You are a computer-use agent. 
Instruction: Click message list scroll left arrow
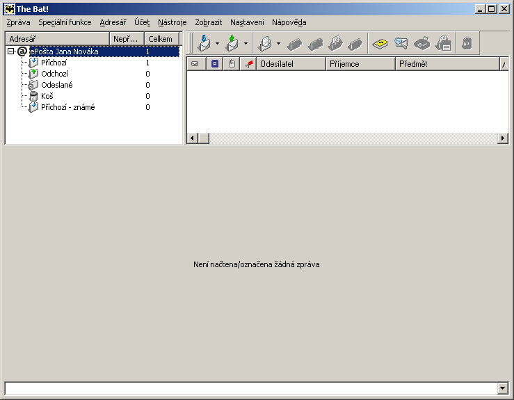pyautogui.click(x=193, y=138)
